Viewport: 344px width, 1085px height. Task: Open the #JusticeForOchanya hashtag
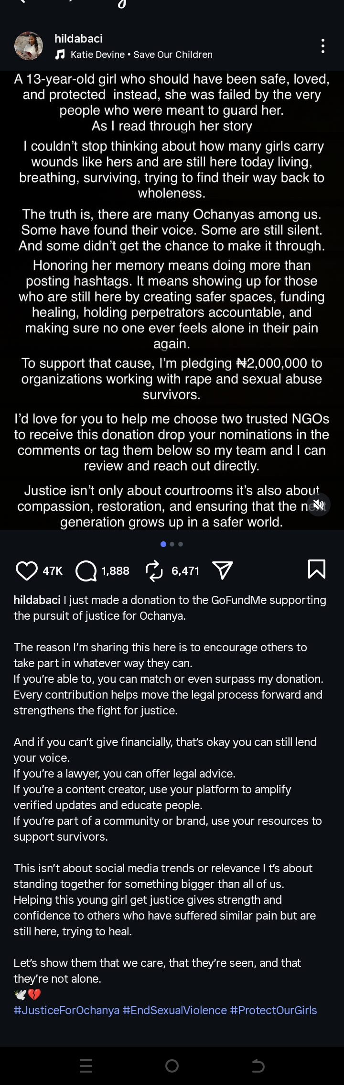click(x=66, y=1010)
